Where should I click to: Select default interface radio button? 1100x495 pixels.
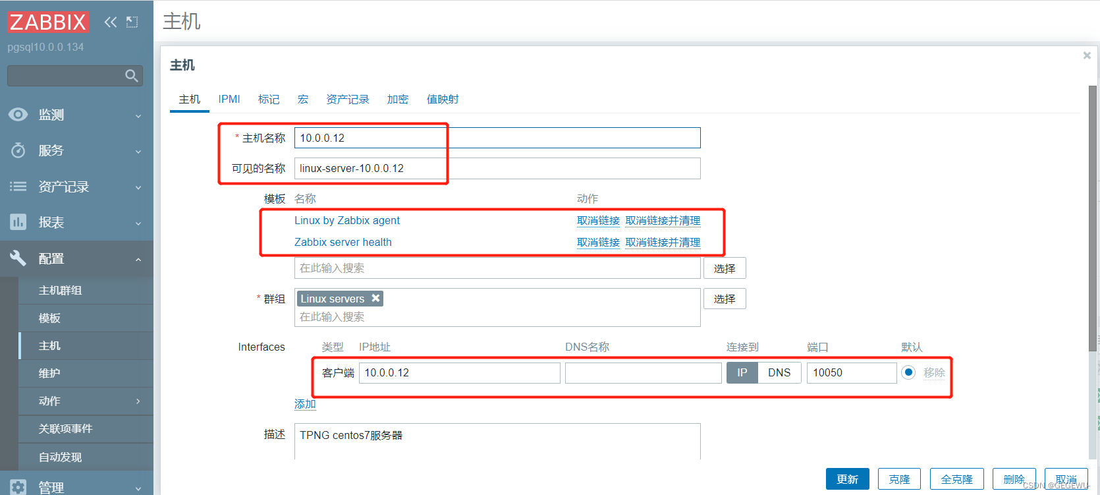pyautogui.click(x=908, y=372)
